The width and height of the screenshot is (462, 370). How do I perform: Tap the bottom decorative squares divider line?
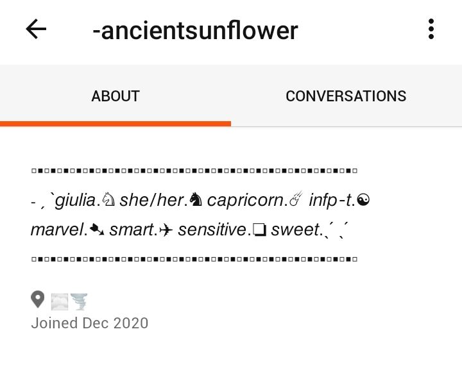point(194,260)
